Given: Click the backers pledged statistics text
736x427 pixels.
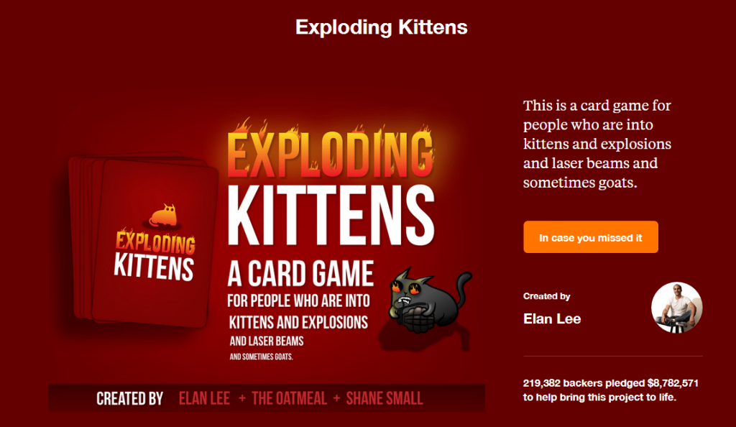Looking at the screenshot, I should [611, 390].
